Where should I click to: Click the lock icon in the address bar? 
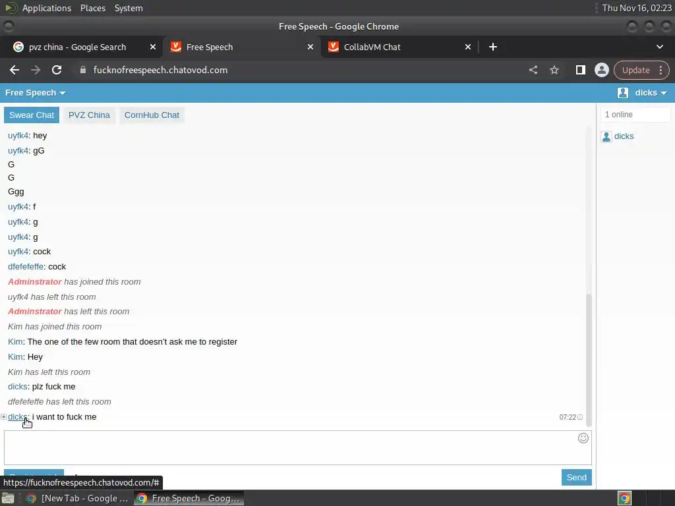point(83,70)
